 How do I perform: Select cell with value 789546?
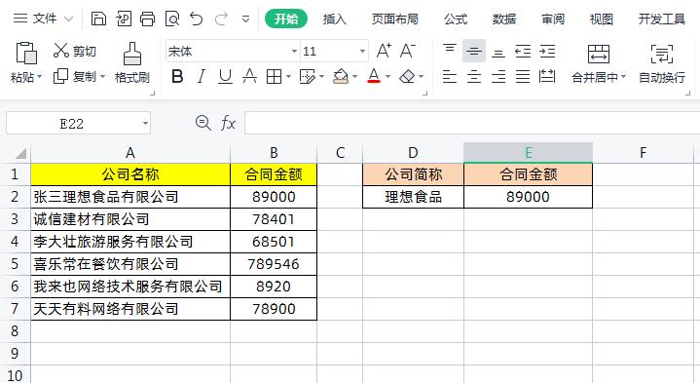274,264
